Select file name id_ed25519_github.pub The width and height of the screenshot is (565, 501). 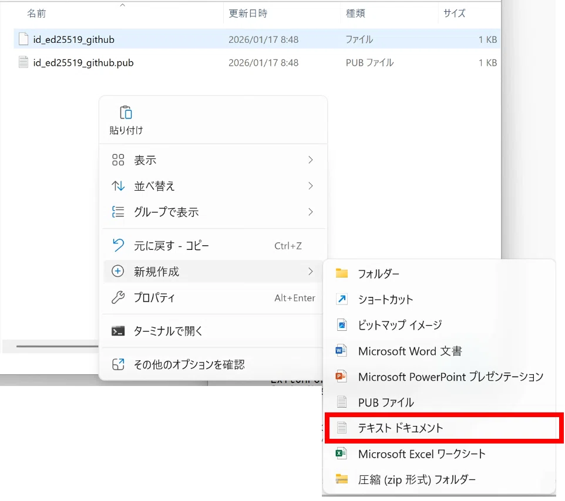83,63
